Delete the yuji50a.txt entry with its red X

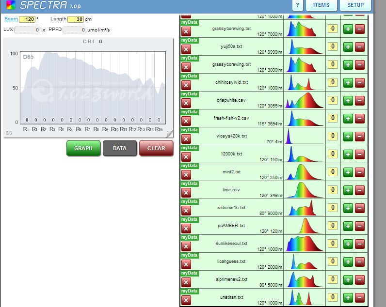click(186, 49)
